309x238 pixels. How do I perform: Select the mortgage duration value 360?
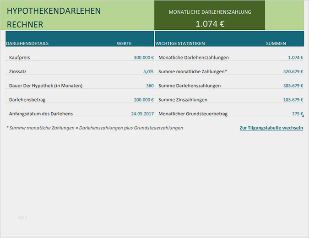tap(150, 86)
